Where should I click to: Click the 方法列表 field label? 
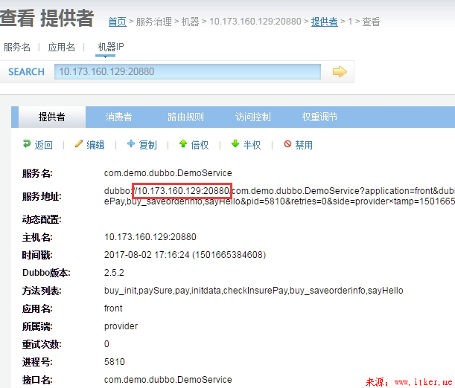42,291
